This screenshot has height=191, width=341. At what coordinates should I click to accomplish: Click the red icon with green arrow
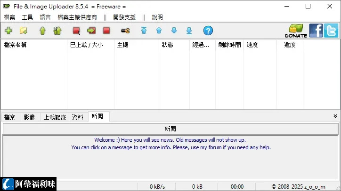click(91, 31)
